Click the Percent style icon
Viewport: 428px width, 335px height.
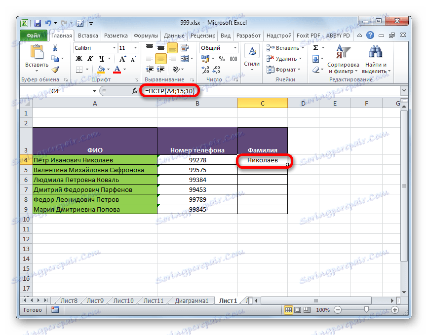tap(222, 58)
